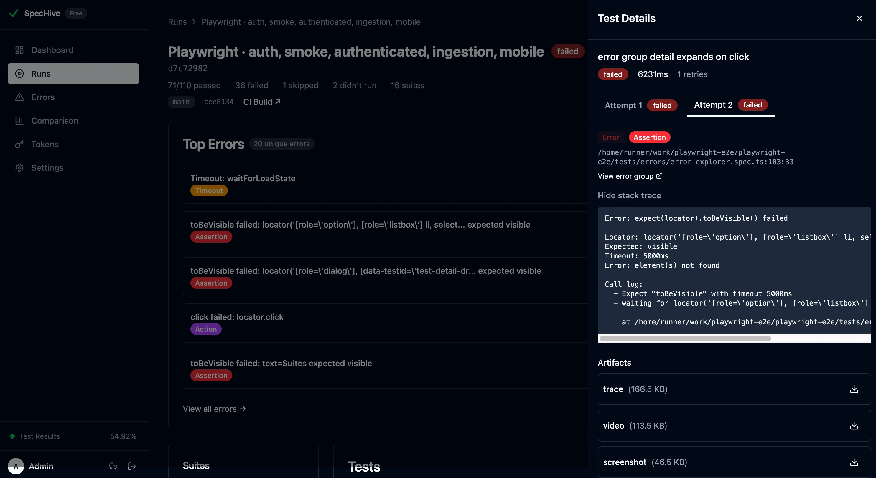The width and height of the screenshot is (876, 478).
Task: Click the arrow in View all errors
Action: coord(243,409)
